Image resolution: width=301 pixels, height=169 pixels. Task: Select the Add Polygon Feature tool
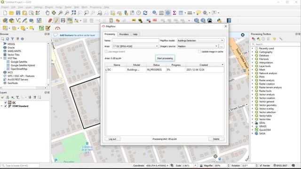click(70, 21)
